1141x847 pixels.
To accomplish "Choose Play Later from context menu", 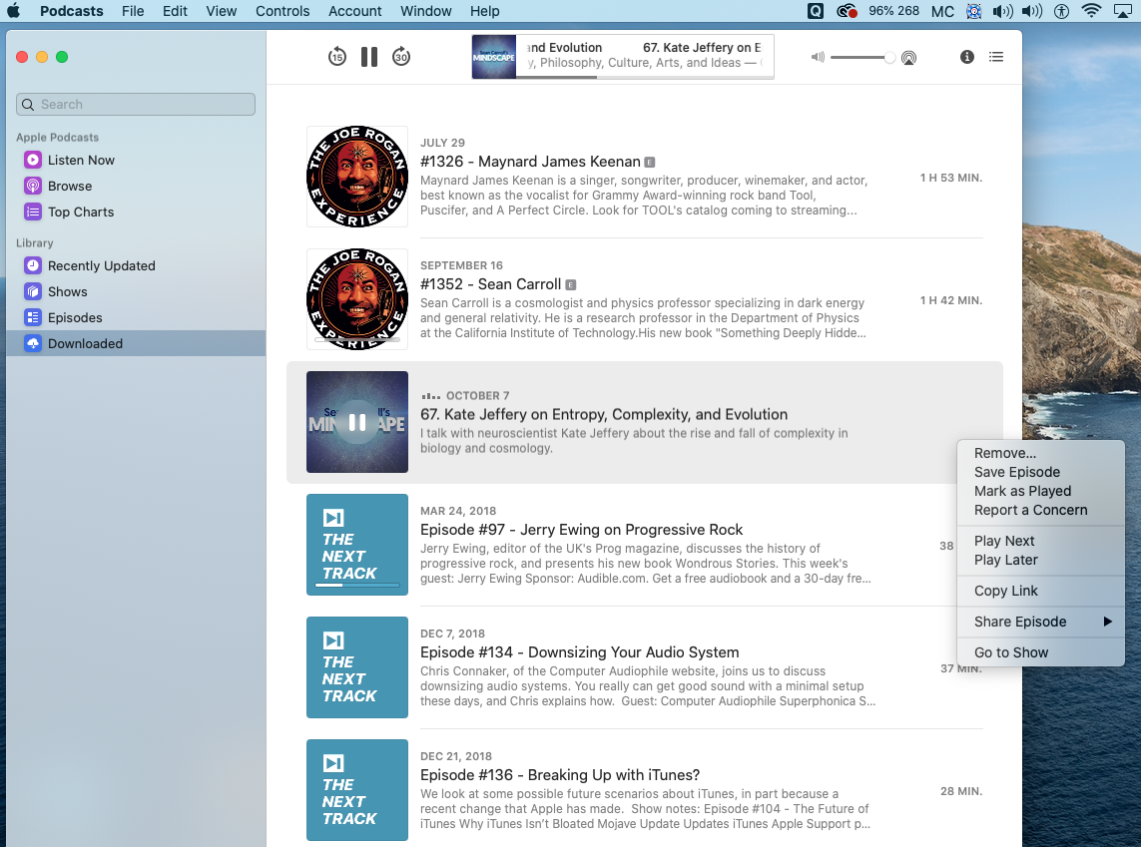I will pyautogui.click(x=1040, y=560).
